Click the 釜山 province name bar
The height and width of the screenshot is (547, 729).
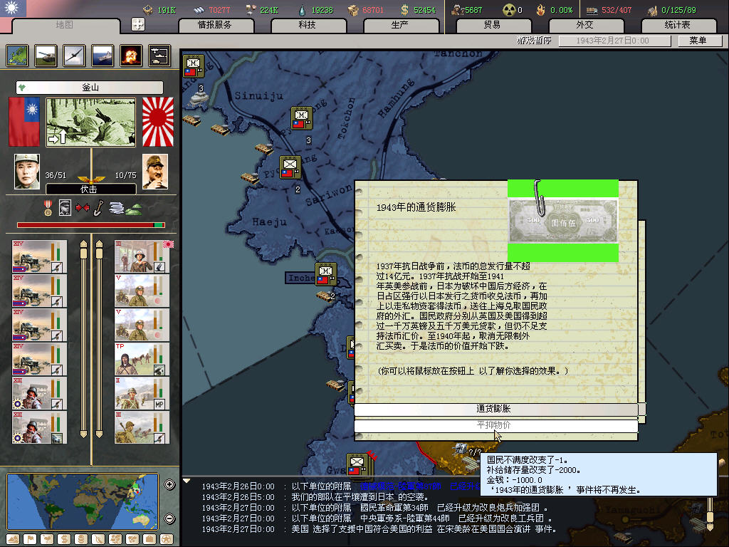click(x=90, y=88)
